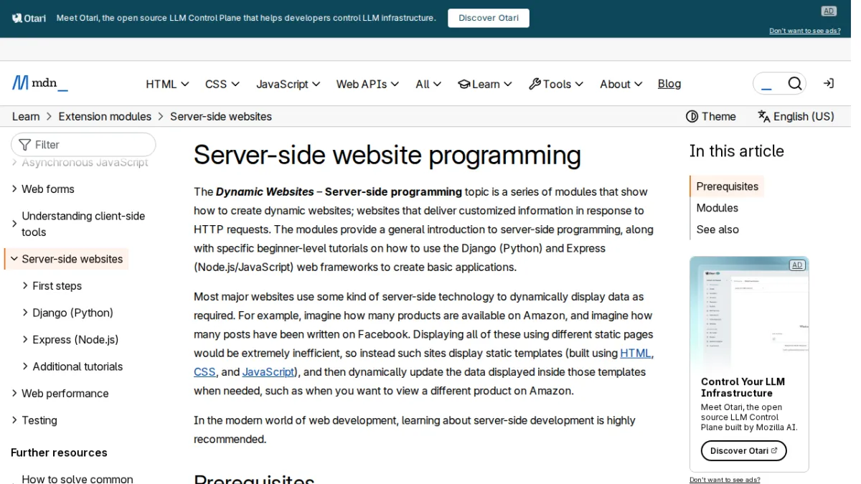Open the Web APIs dropdown menu

(x=367, y=84)
